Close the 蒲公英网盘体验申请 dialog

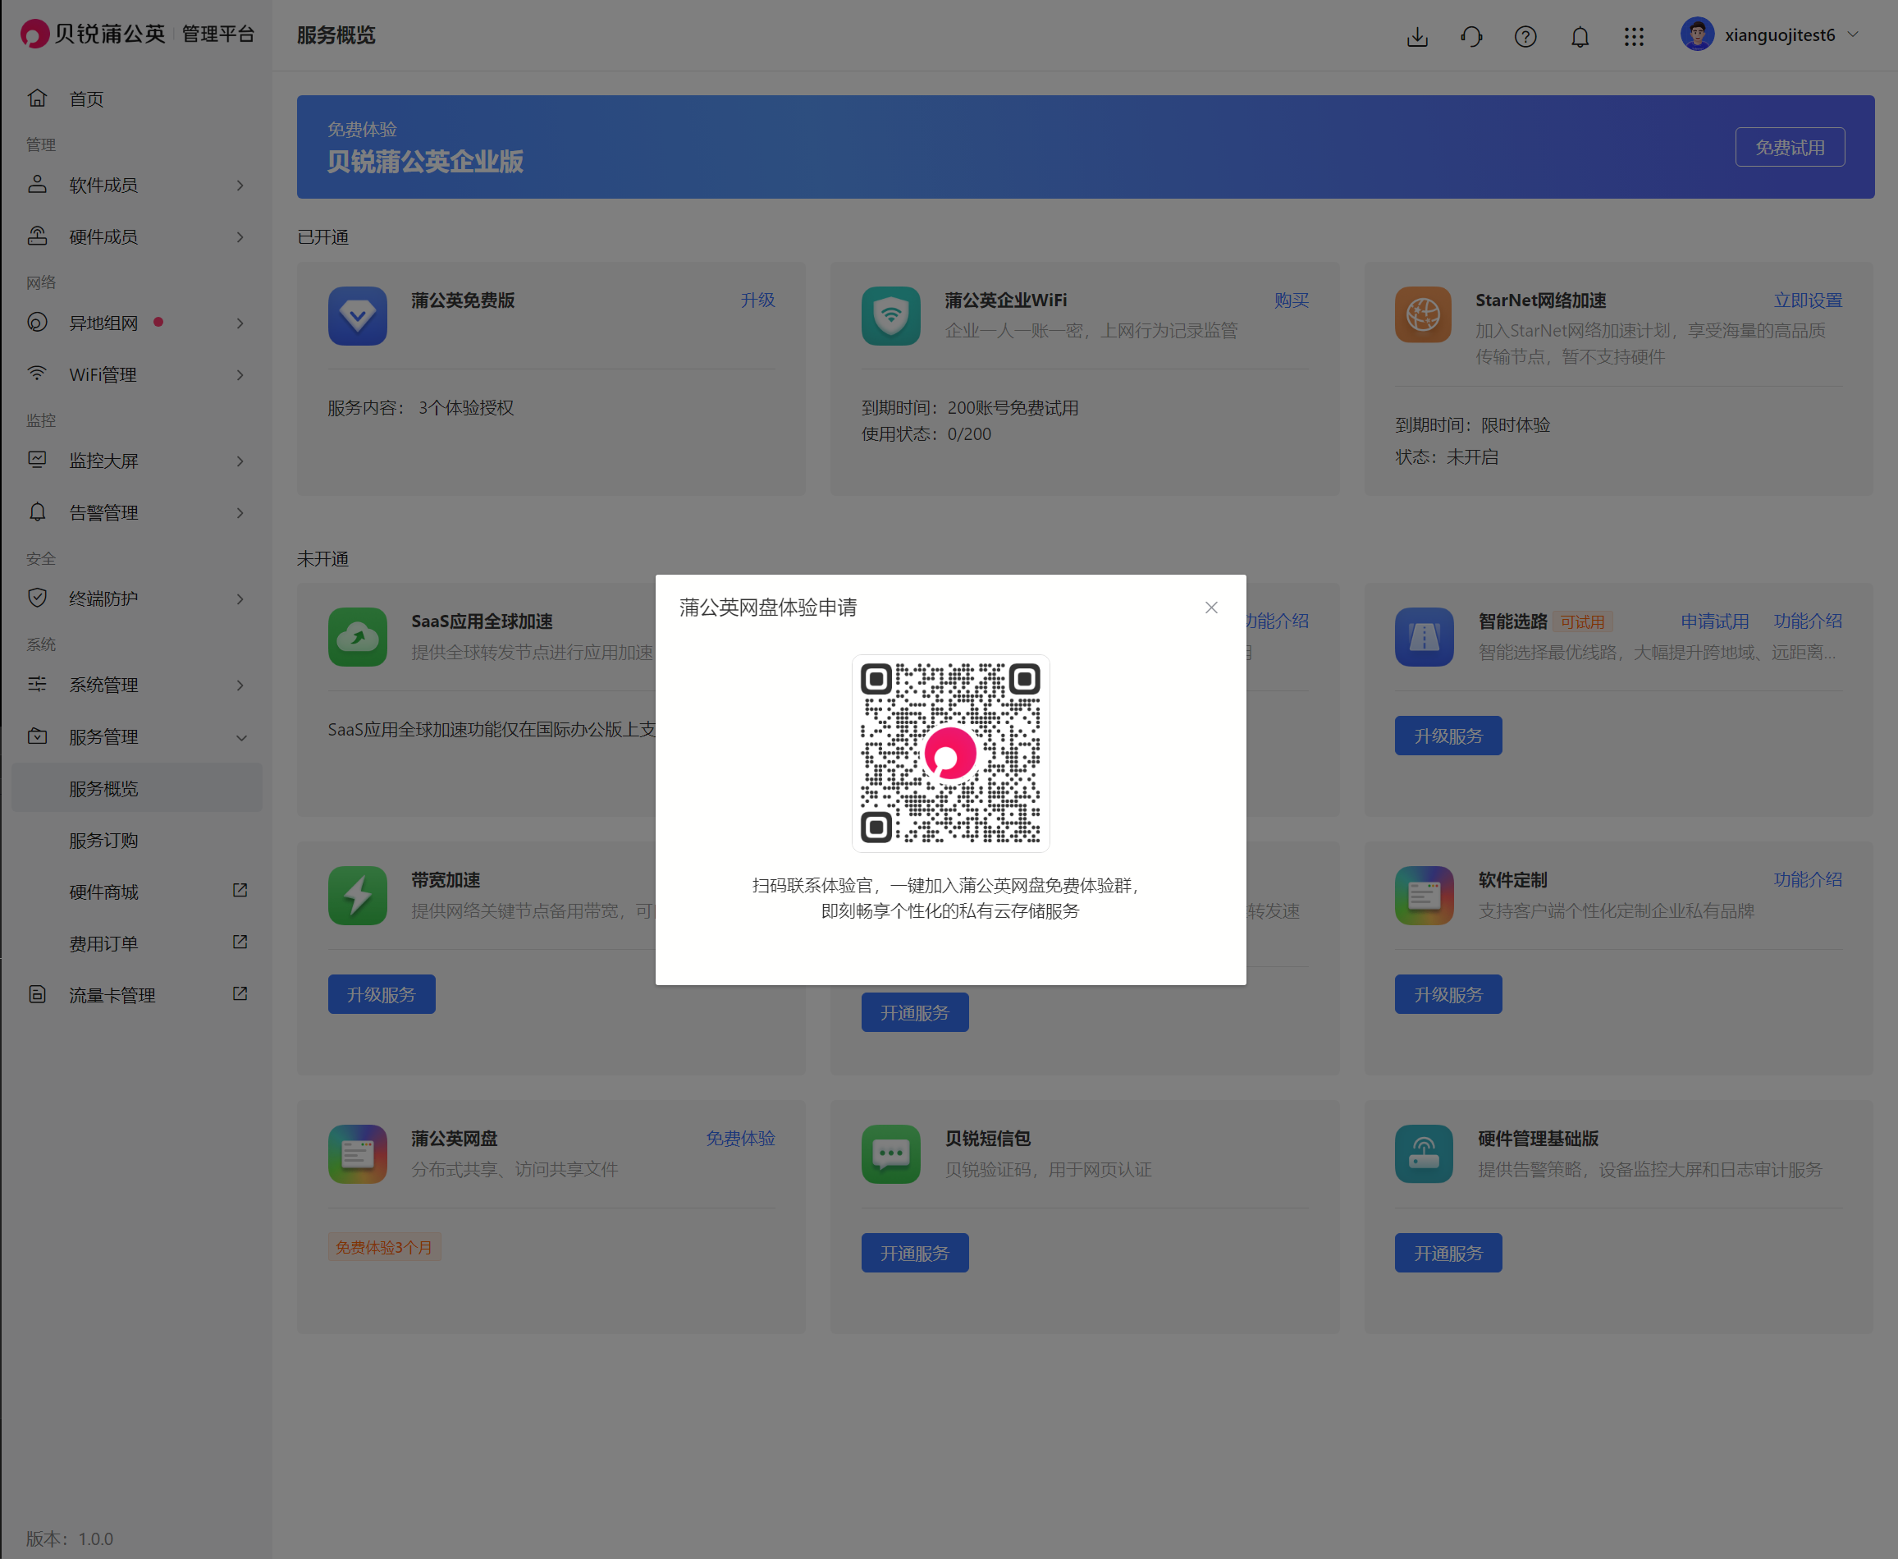point(1210,608)
